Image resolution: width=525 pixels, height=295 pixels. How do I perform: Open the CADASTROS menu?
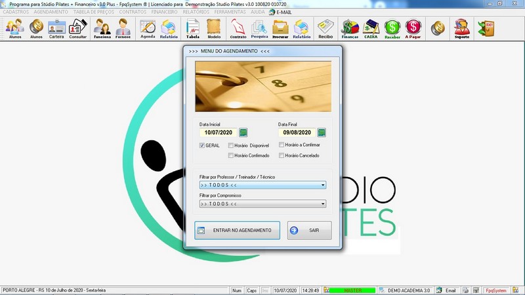pos(16,12)
